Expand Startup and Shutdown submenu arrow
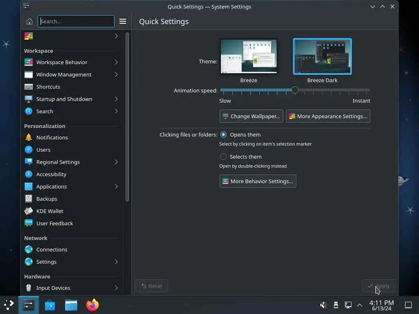The image size is (419, 314). [x=116, y=99]
